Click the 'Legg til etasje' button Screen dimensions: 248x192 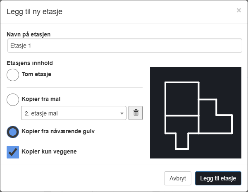(x=218, y=178)
